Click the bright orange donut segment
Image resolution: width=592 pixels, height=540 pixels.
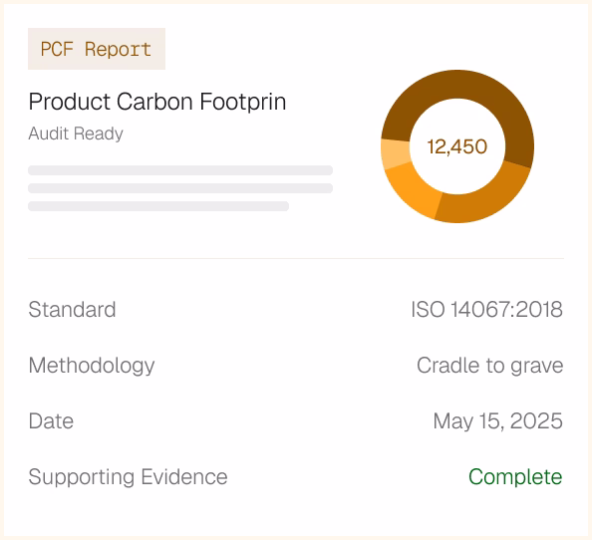[414, 188]
